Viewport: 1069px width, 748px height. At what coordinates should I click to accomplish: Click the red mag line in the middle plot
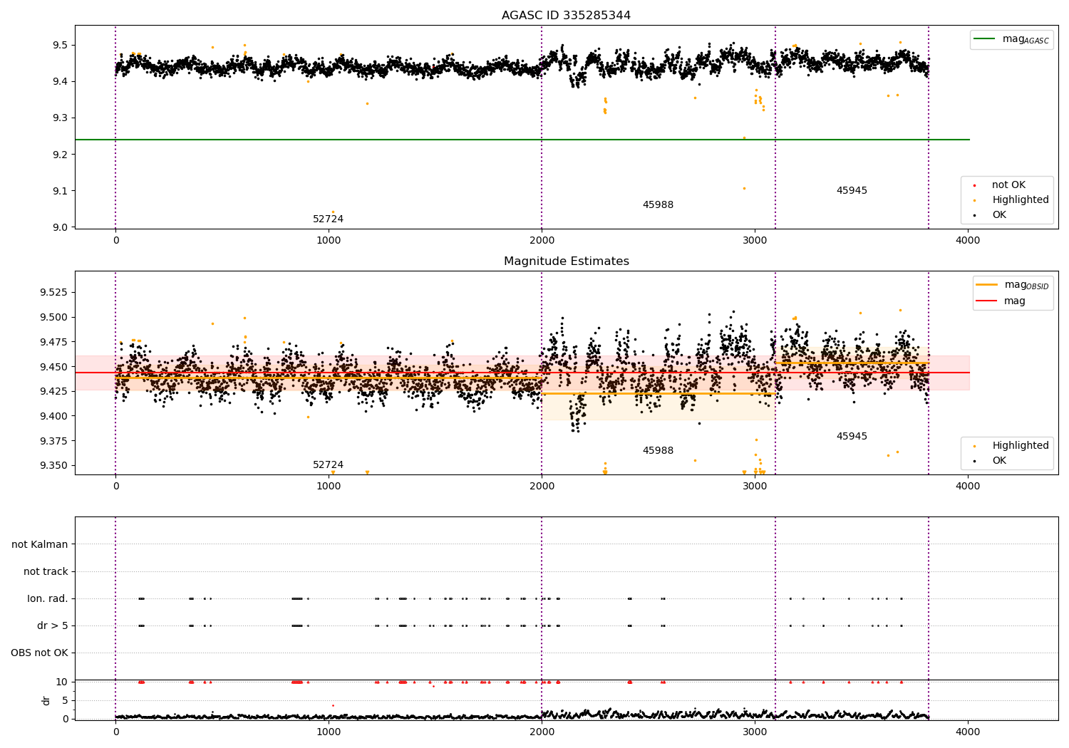tap(522, 373)
